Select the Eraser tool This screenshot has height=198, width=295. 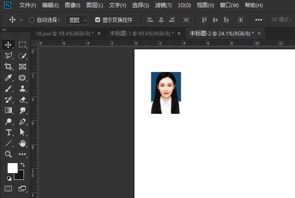[x=22, y=99]
